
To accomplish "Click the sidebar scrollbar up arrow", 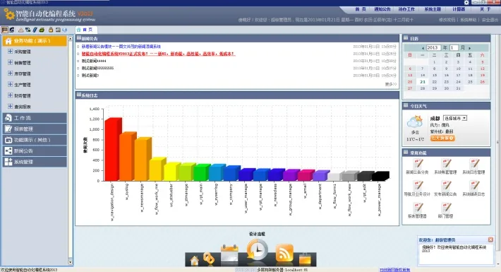I will coord(71,38).
